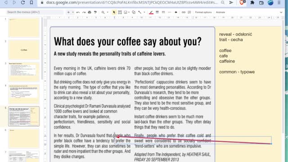This screenshot has height=162, width=288.
Task: Select slide 5 article thumbnail
Action: (x=24, y=116)
